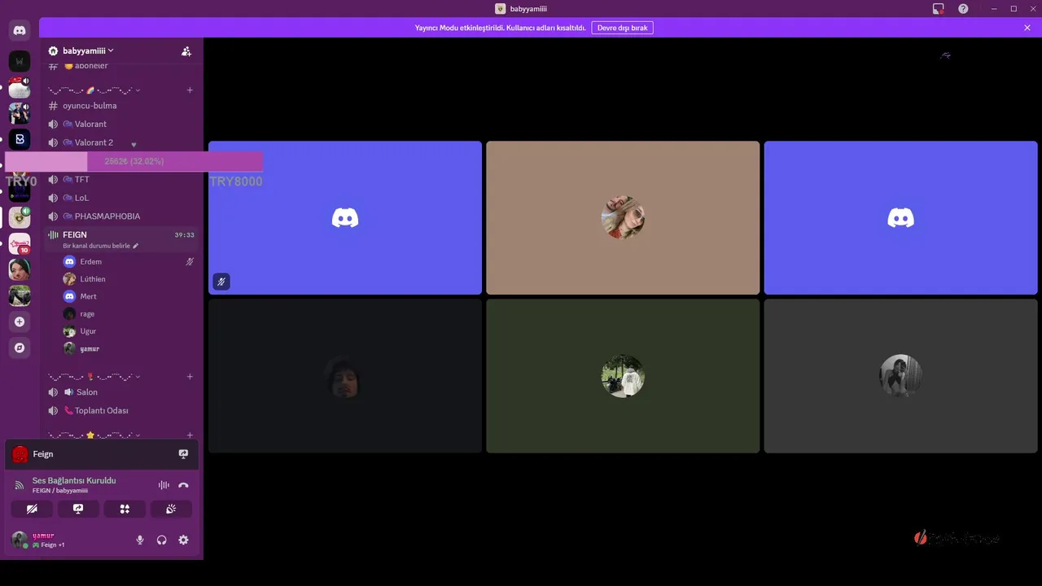Click Bir kanal durumu belirle
The height and width of the screenshot is (586, 1042).
(x=97, y=246)
